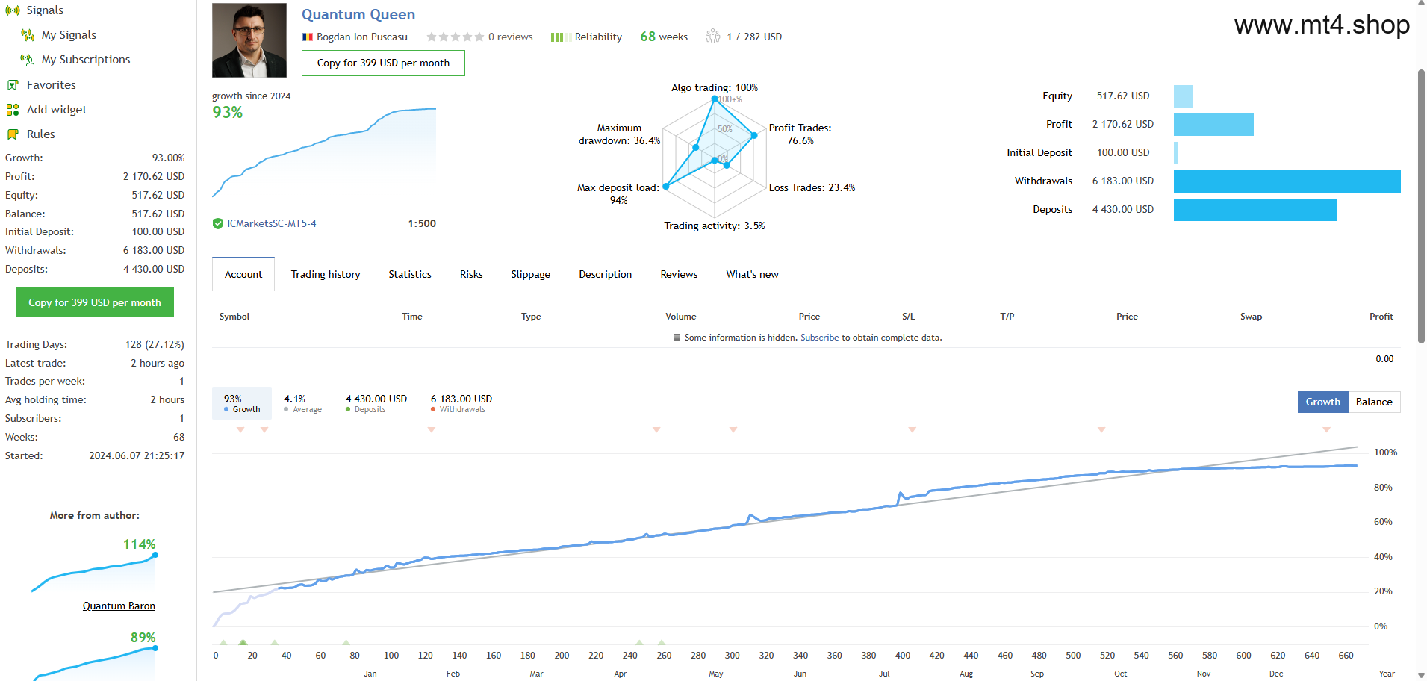Switch chart to Growth view

(1323, 402)
